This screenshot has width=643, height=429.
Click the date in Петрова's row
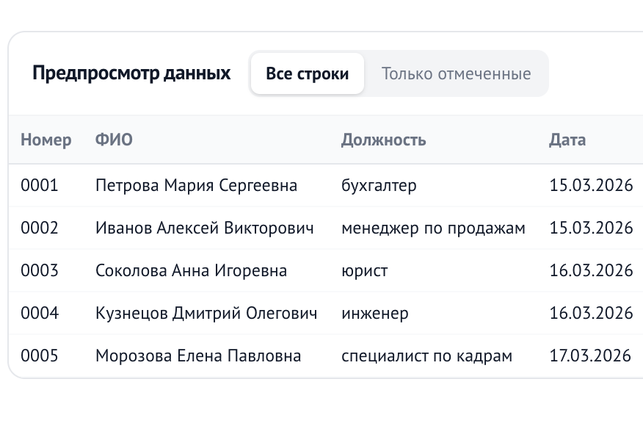tap(591, 185)
